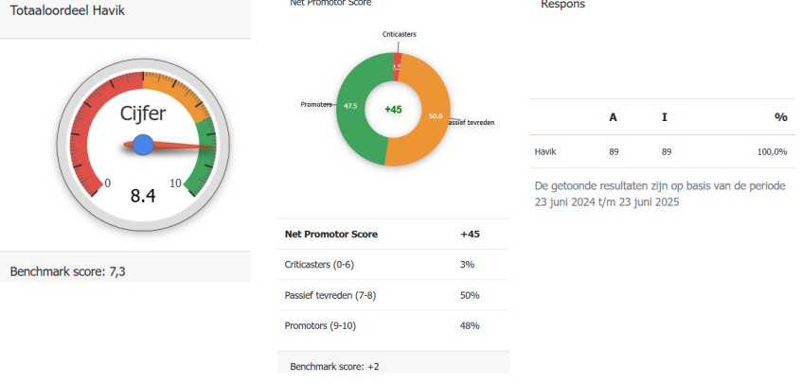
Task: Select the Passief tevreden (7-8) row
Action: 392,295
